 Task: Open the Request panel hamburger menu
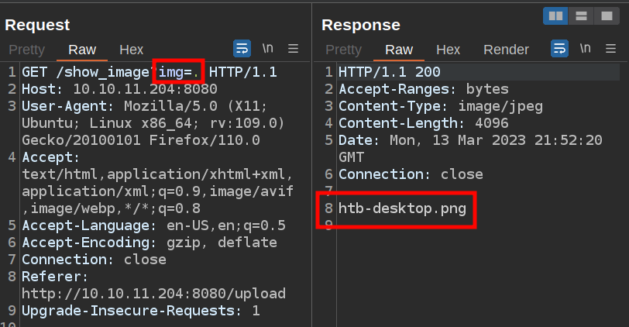[x=294, y=49]
